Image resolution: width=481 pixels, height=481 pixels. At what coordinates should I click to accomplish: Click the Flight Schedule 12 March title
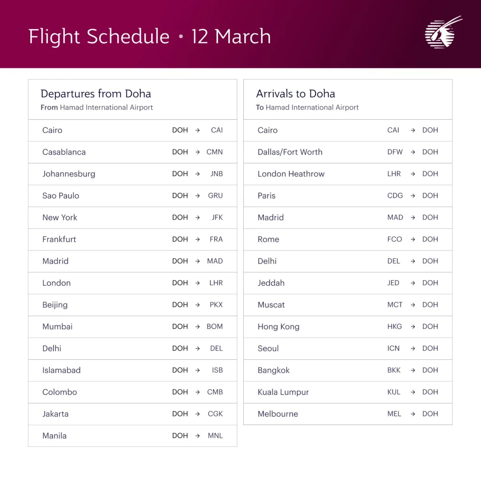coord(149,37)
